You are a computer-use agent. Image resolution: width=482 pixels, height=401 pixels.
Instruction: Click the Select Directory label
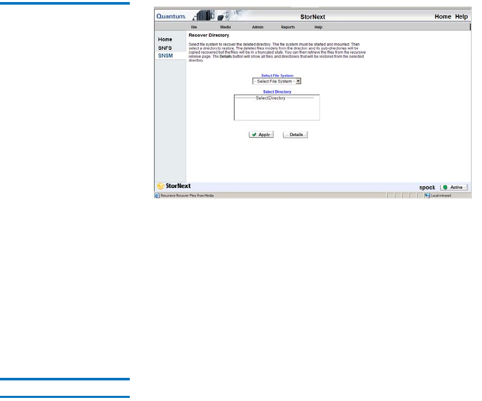click(x=277, y=92)
